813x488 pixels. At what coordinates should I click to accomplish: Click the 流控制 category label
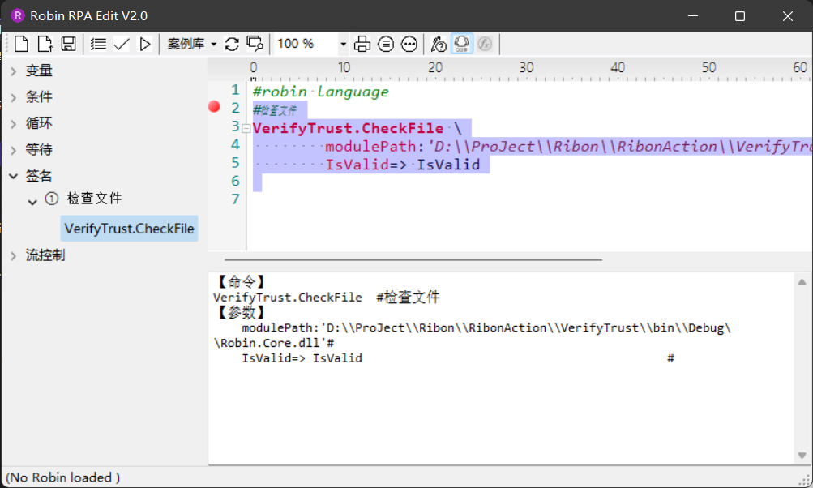(x=45, y=255)
